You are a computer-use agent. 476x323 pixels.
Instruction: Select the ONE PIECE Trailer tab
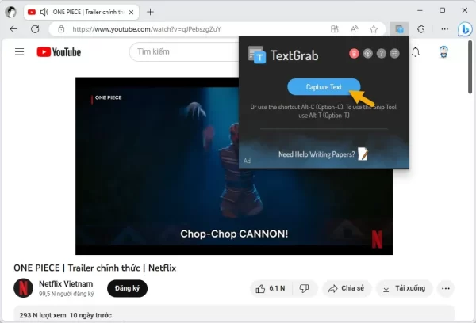tap(82, 12)
